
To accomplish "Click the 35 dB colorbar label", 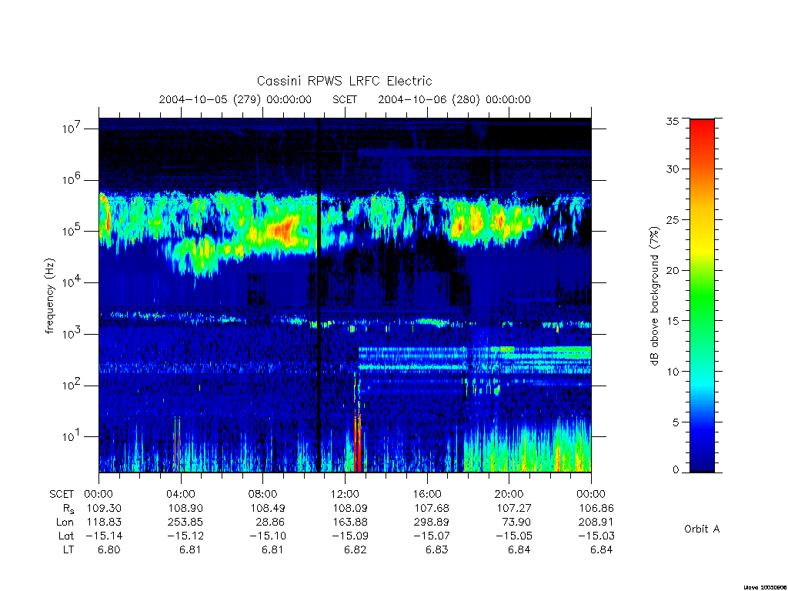I will pos(672,121).
